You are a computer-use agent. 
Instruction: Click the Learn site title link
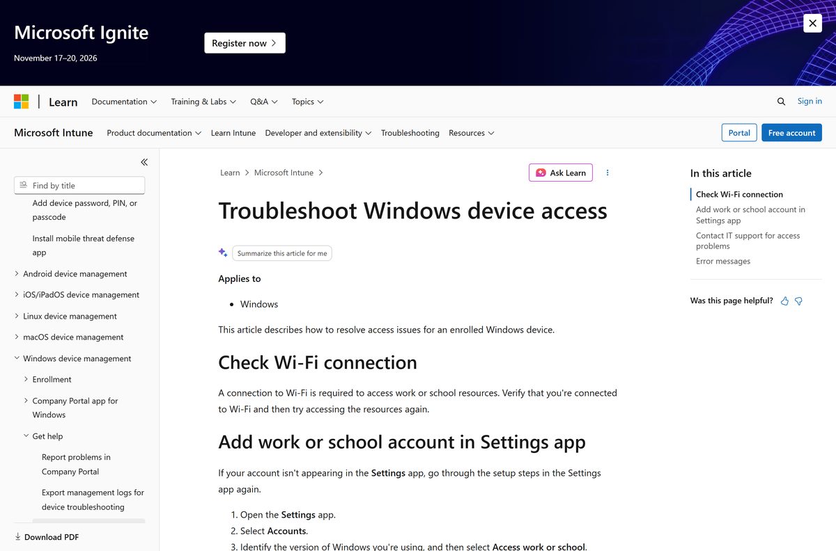pyautogui.click(x=63, y=102)
